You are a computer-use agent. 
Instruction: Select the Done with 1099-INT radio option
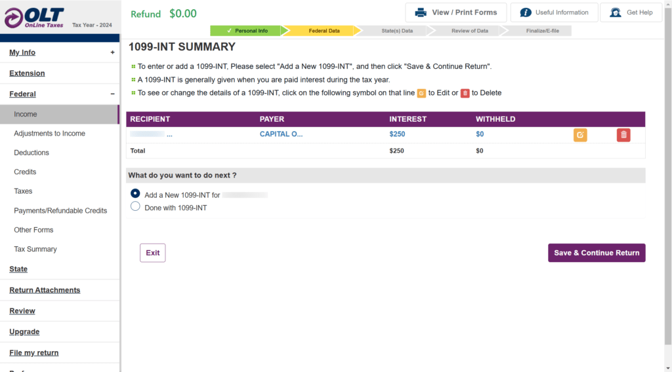pos(135,206)
